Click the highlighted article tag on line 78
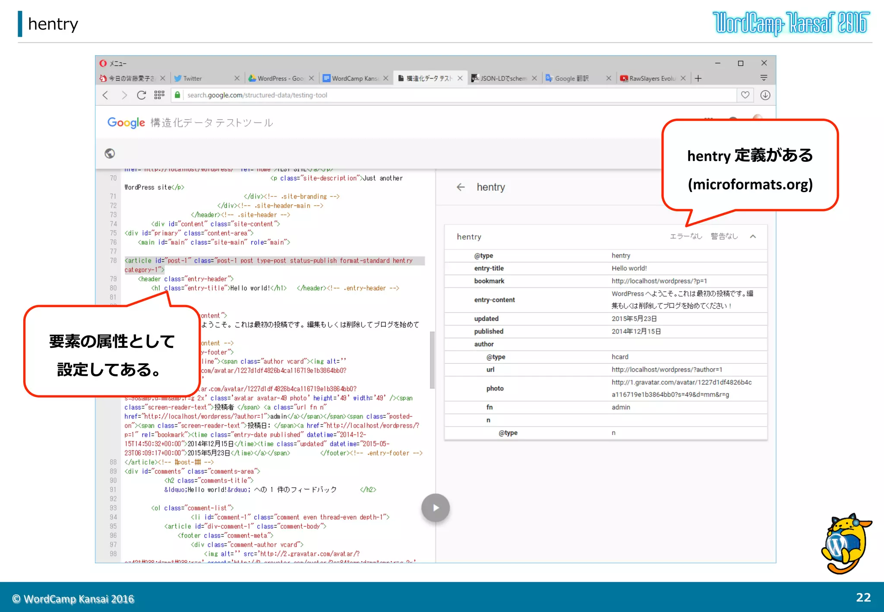 (x=275, y=265)
